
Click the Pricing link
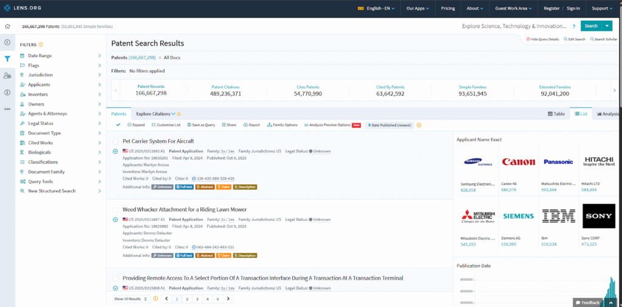(x=448, y=8)
